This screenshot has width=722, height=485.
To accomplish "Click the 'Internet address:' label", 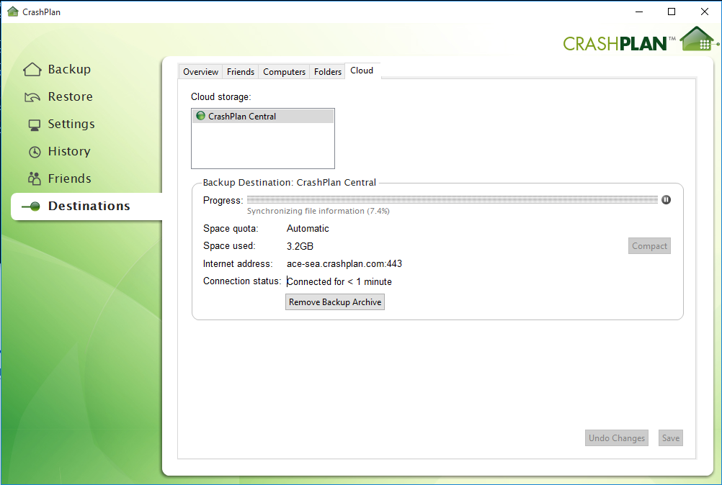I will coord(238,264).
